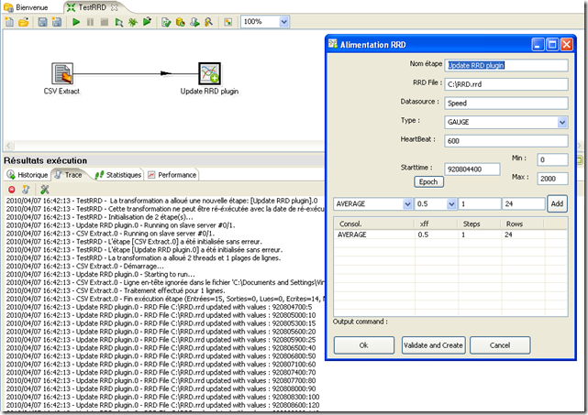Viewport: 588px width, 415px height.
Task: Click the New file toolbar icon
Action: [x=9, y=22]
